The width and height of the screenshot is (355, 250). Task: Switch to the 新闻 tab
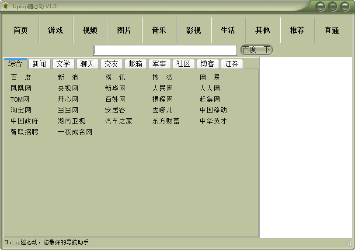[39, 64]
